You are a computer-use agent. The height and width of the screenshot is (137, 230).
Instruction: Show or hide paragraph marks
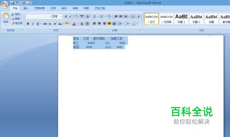click(139, 17)
